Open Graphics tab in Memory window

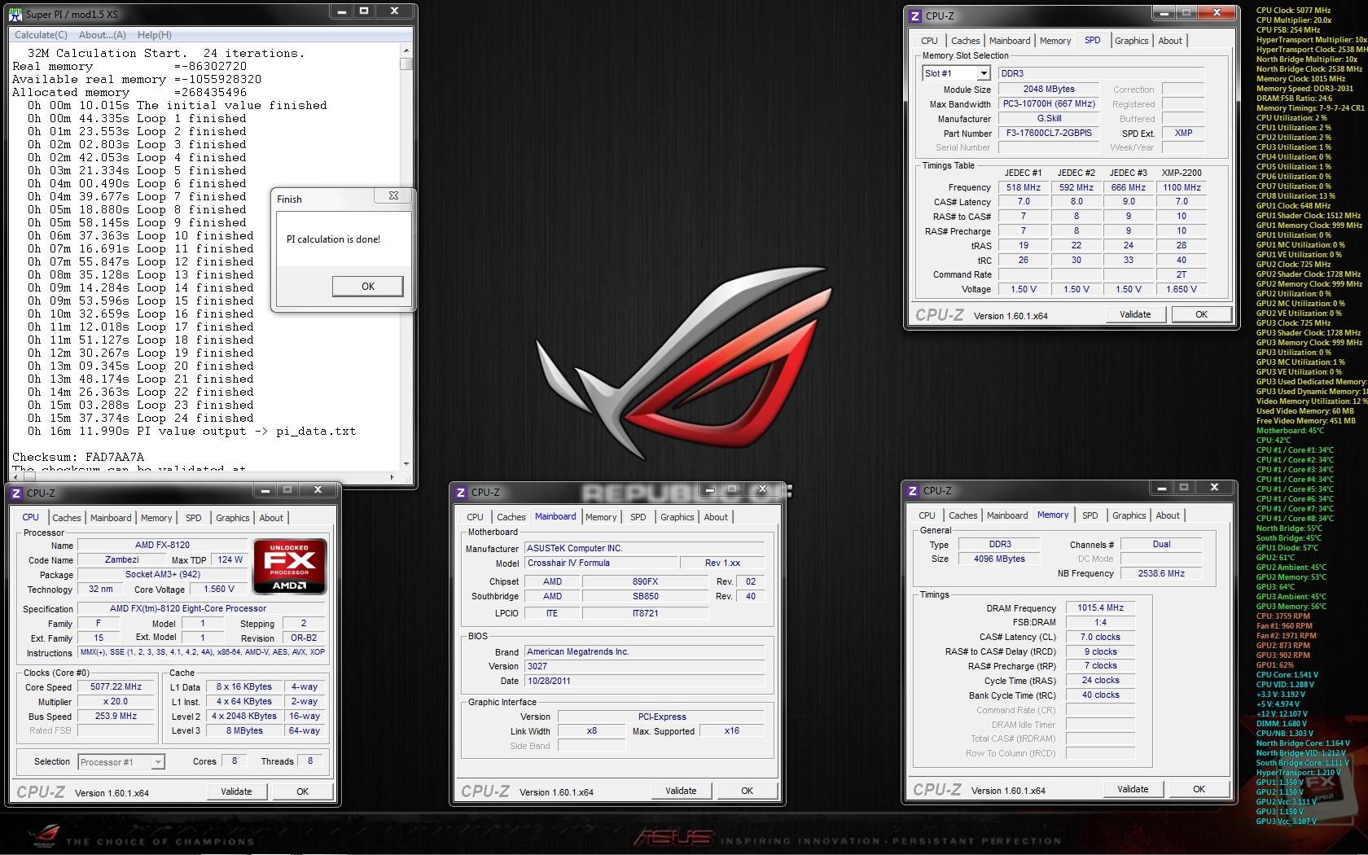1129,515
